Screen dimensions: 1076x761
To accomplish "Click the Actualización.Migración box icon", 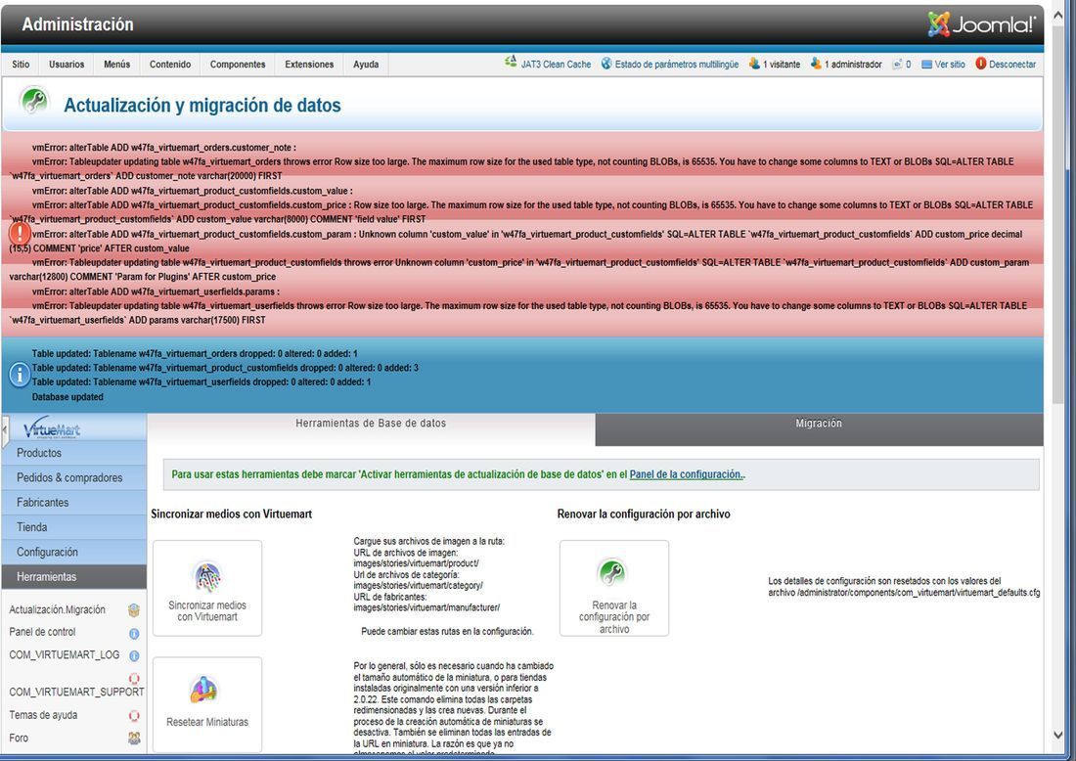I will click(134, 610).
